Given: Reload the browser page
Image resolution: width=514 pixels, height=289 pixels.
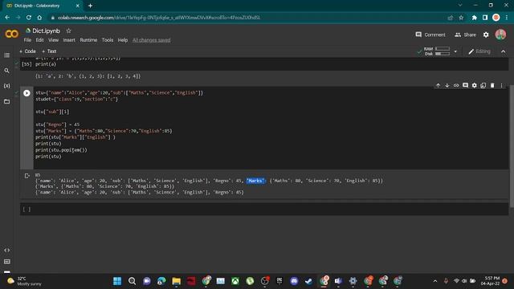Looking at the screenshot, I should (x=29, y=18).
